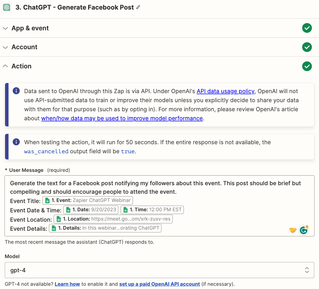Click the Google Sheets icon in Date pill

pos(68,210)
